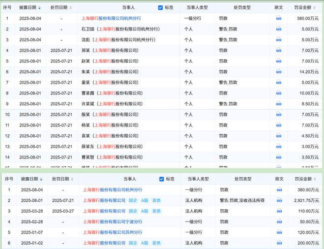Viewport: 324px width, 249px height.
Task: Open 上海银行 link in the 宁波分行 row
Action: tap(91, 221)
